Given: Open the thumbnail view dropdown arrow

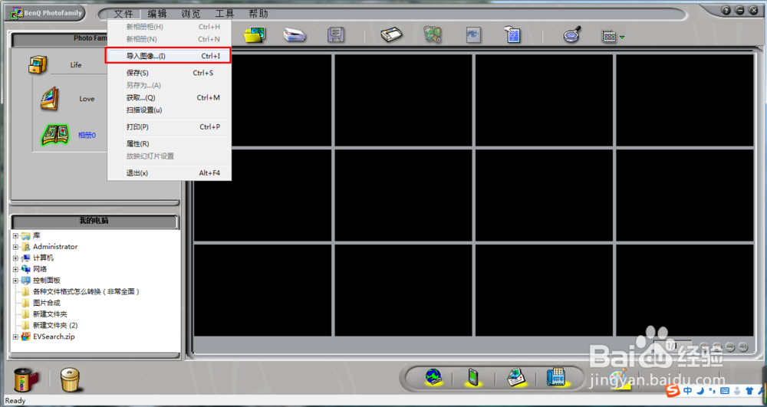Looking at the screenshot, I should click(x=622, y=37).
